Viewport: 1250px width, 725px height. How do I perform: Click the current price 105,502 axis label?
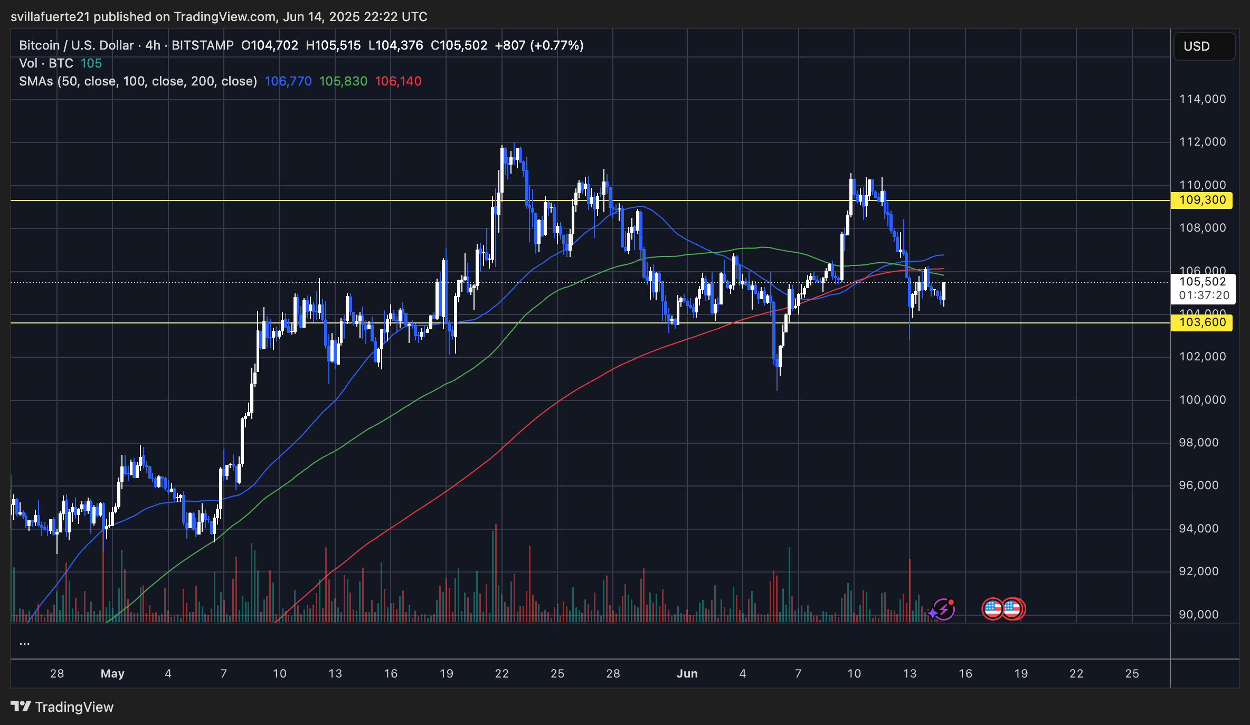1202,282
